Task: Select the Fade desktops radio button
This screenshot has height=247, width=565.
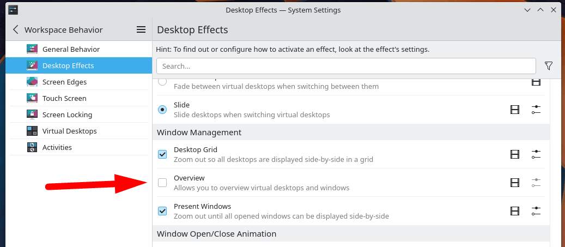Action: click(162, 82)
